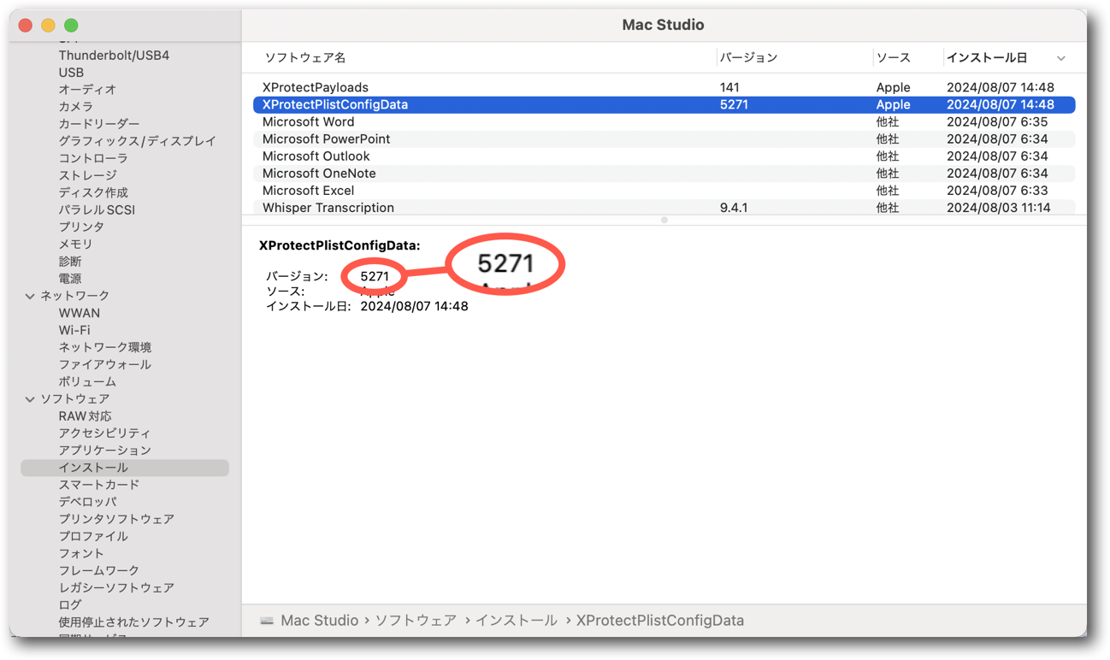The image size is (1110, 660).
Task: Select コントローラ in sidebar
Action: [93, 158]
